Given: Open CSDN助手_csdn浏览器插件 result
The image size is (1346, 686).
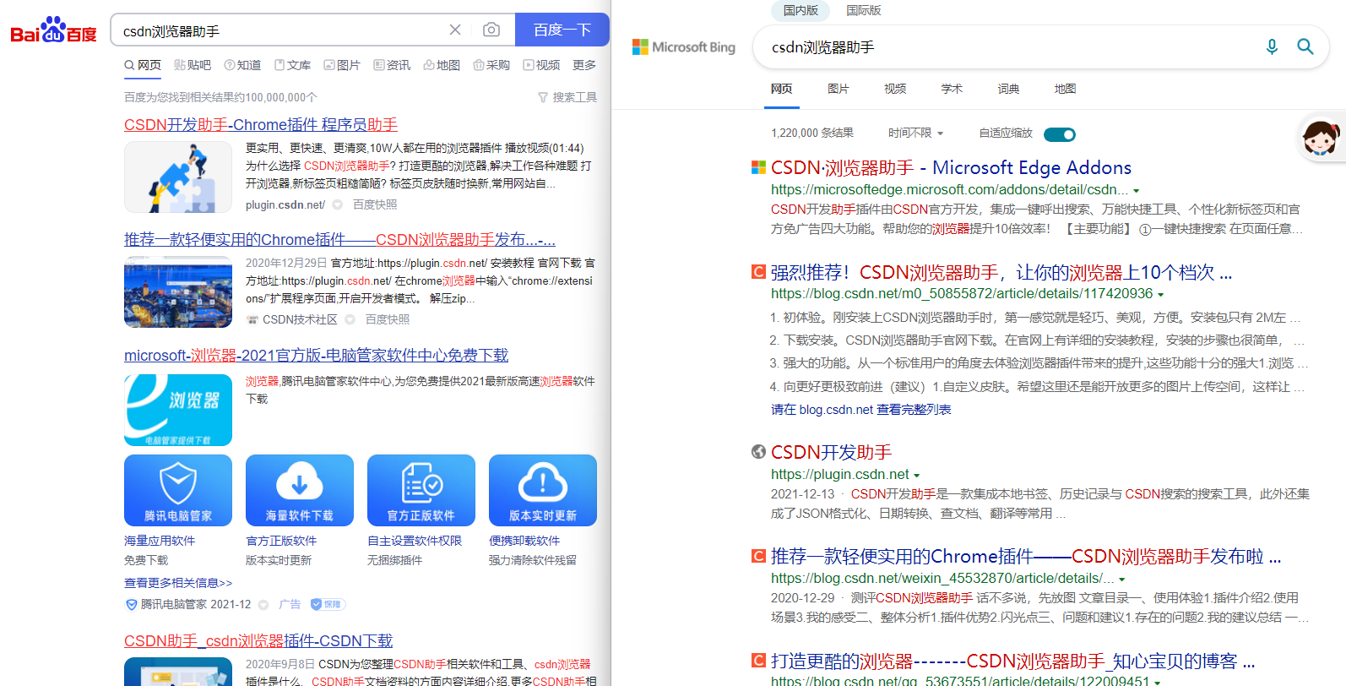Looking at the screenshot, I should point(258,641).
